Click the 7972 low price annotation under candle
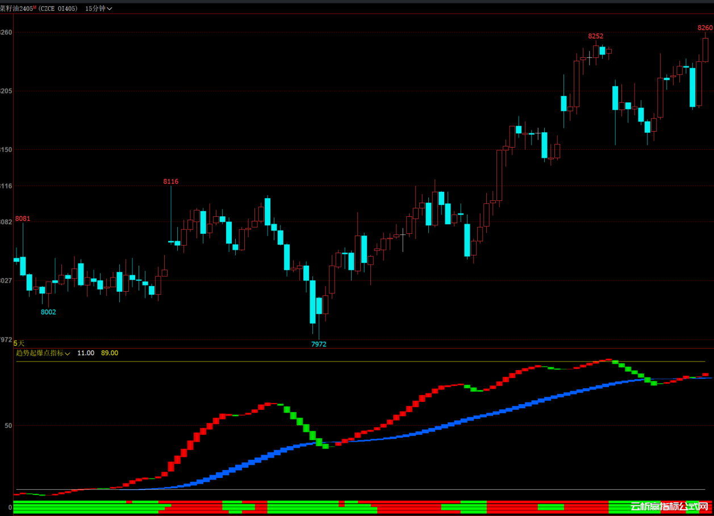The width and height of the screenshot is (714, 516). (319, 344)
